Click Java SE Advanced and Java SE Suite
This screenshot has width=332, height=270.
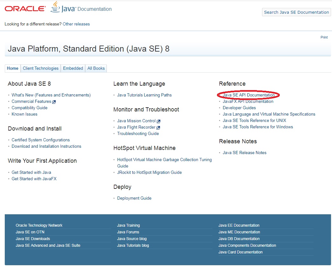pos(48,245)
